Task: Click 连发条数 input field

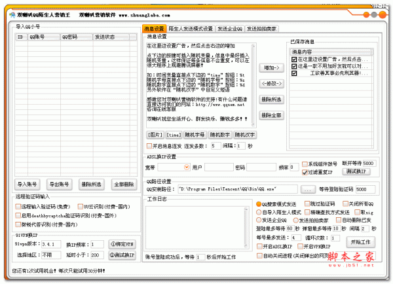Action: point(215,146)
